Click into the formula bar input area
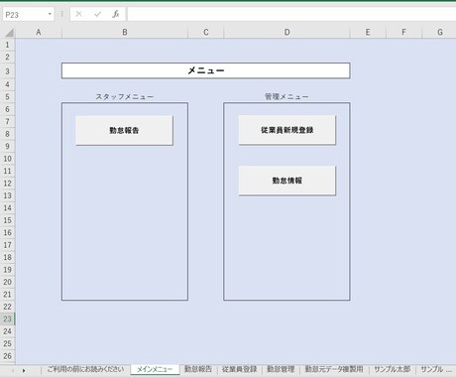 pyautogui.click(x=291, y=15)
